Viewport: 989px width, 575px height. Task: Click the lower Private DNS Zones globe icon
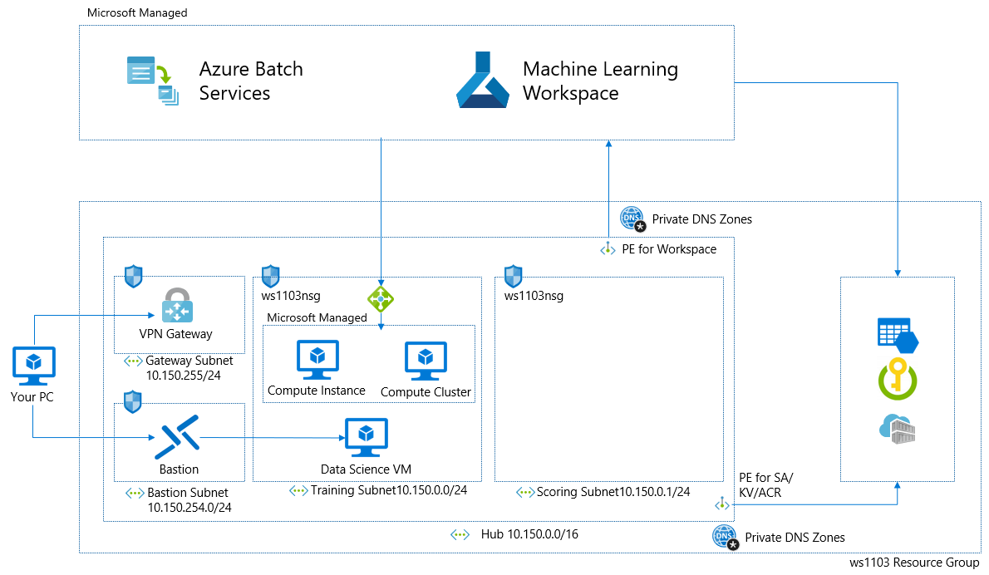(x=726, y=537)
